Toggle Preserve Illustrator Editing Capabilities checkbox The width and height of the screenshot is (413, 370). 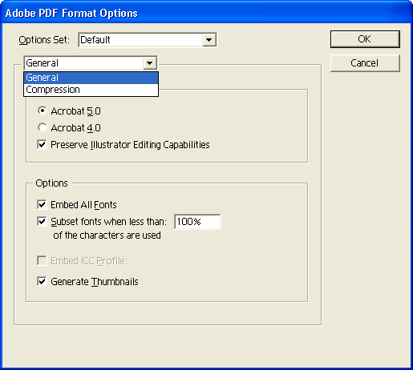[42, 145]
